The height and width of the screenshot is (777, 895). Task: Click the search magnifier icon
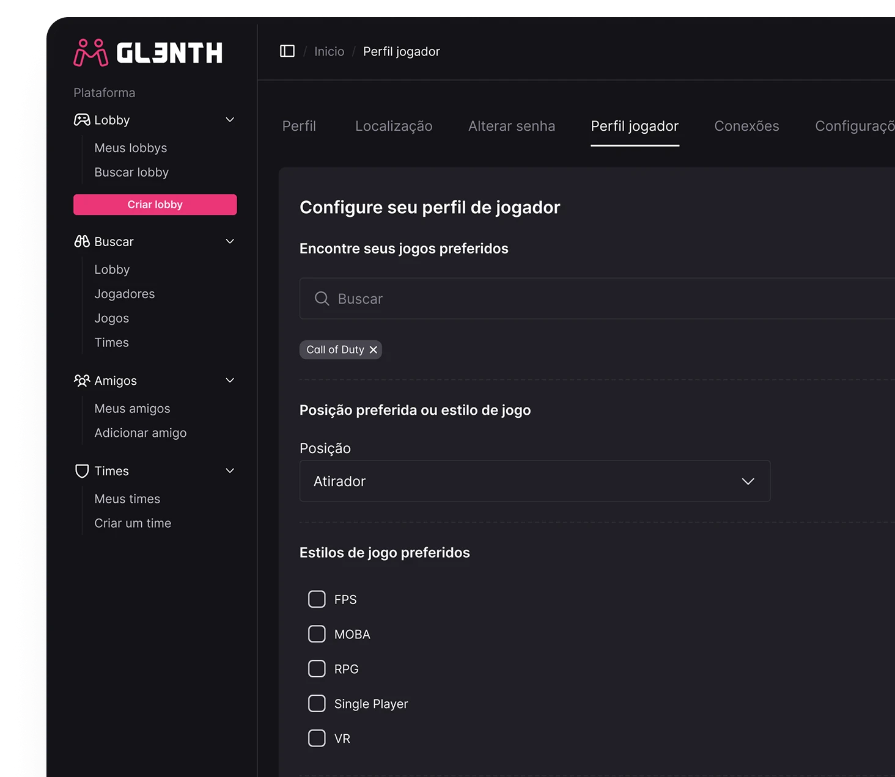(x=322, y=299)
